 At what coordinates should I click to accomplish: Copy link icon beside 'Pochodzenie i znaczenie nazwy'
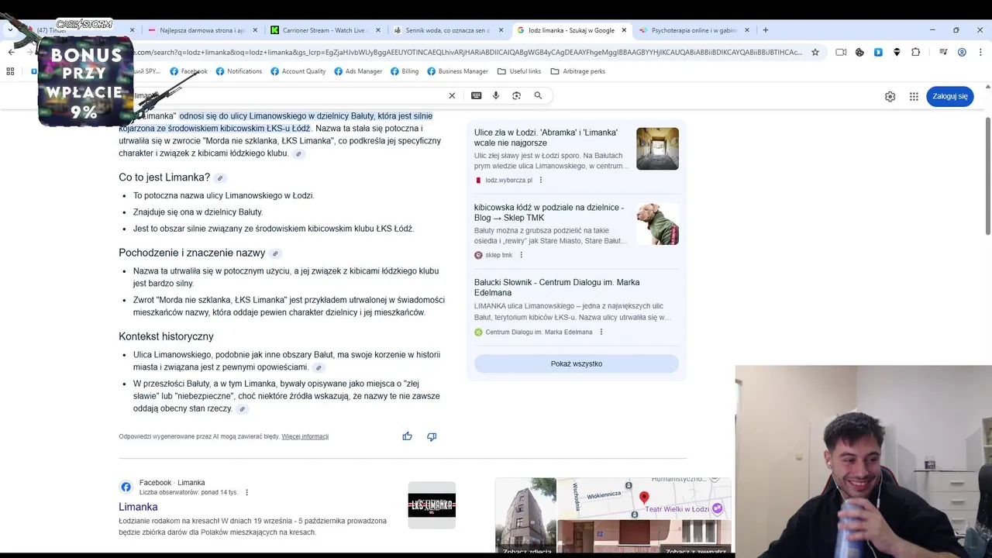click(x=275, y=253)
